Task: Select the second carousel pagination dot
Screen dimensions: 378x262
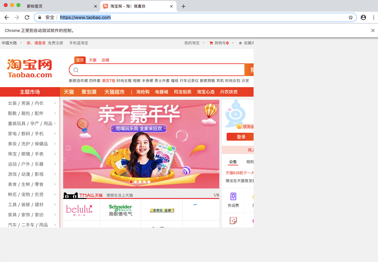Action: click(x=136, y=182)
